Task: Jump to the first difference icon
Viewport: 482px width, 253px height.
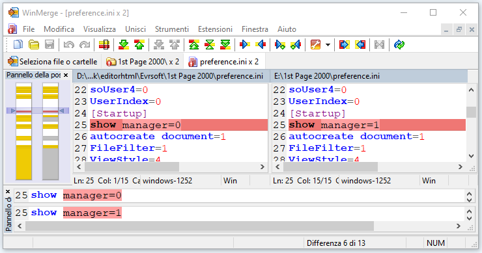Action: (194, 45)
